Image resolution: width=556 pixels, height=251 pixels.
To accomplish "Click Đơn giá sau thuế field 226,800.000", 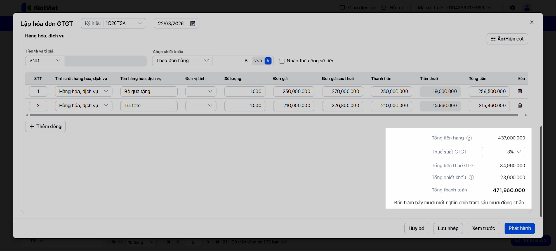I will coord(343,106).
